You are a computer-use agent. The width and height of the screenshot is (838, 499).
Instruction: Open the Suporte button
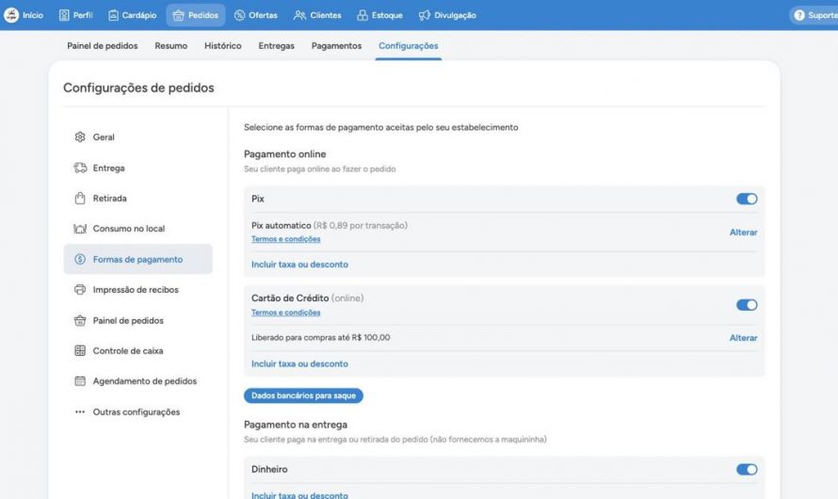click(x=814, y=15)
